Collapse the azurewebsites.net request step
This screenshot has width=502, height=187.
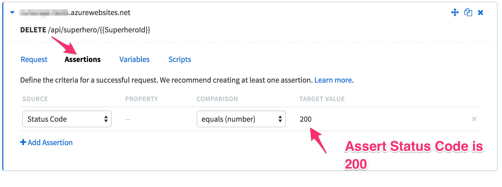point(12,12)
